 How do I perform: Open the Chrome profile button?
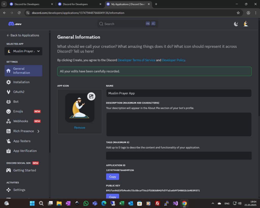(x=248, y=13)
